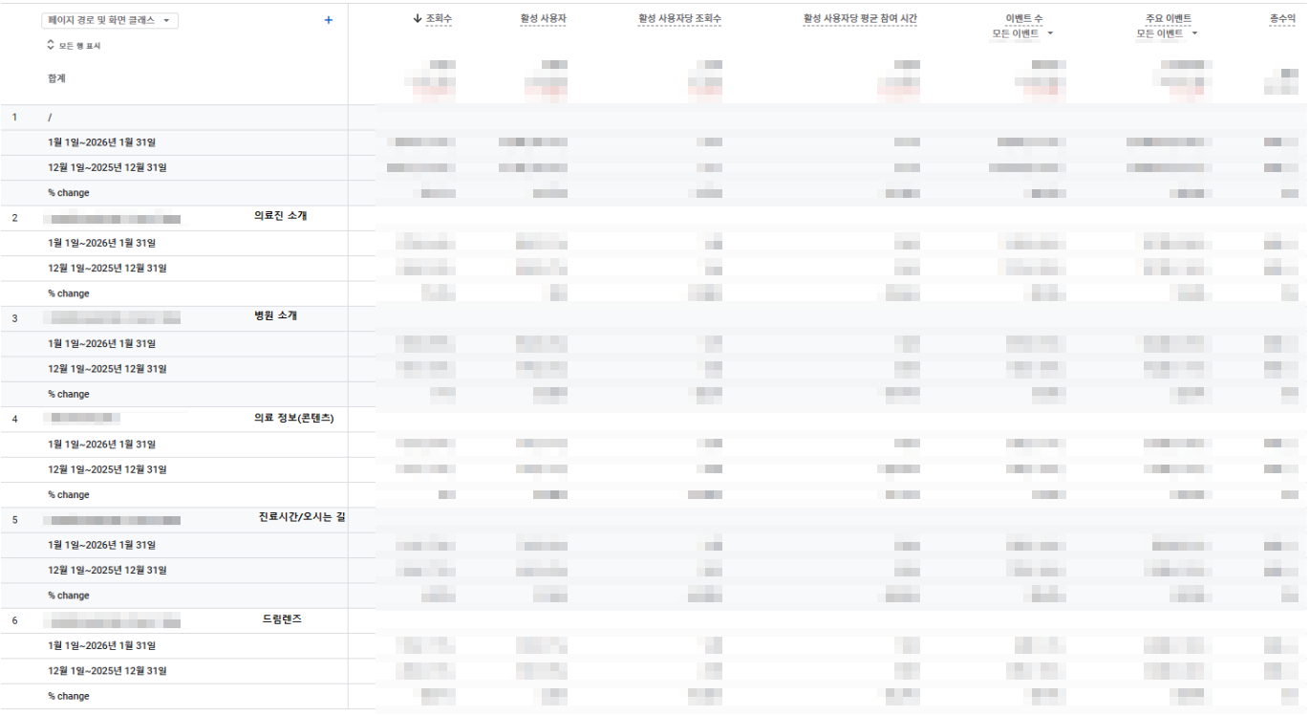This screenshot has width=1310, height=716.
Task: Click the 활성 사용자당 평균 참여 시간 header
Action: point(860,19)
